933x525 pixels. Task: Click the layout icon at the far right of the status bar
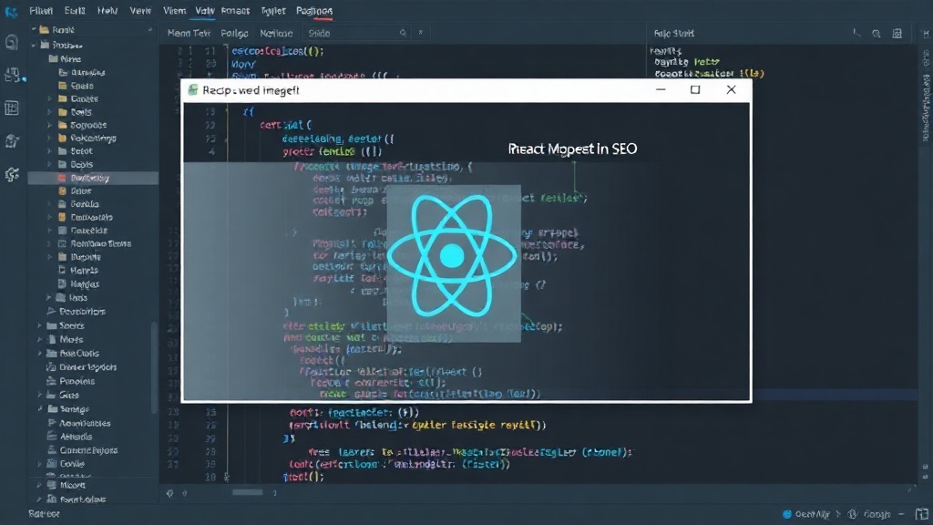pos(922,514)
